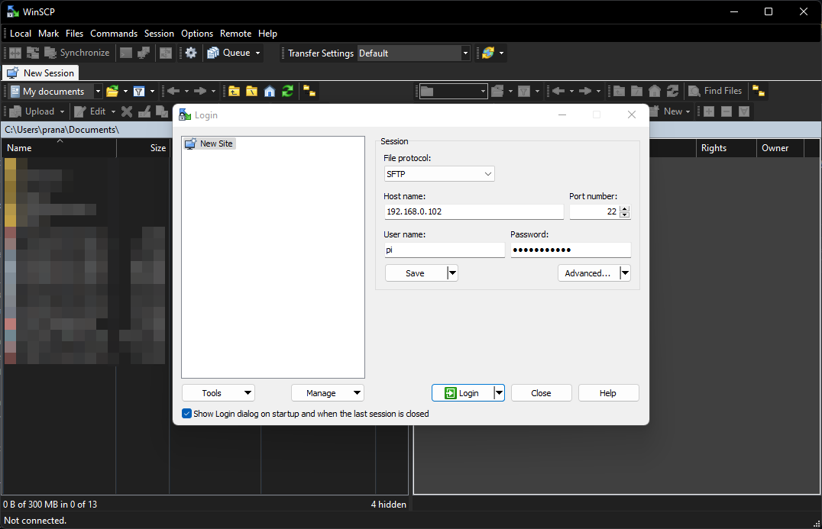Click the local Delete X icon
822x529 pixels.
[126, 111]
